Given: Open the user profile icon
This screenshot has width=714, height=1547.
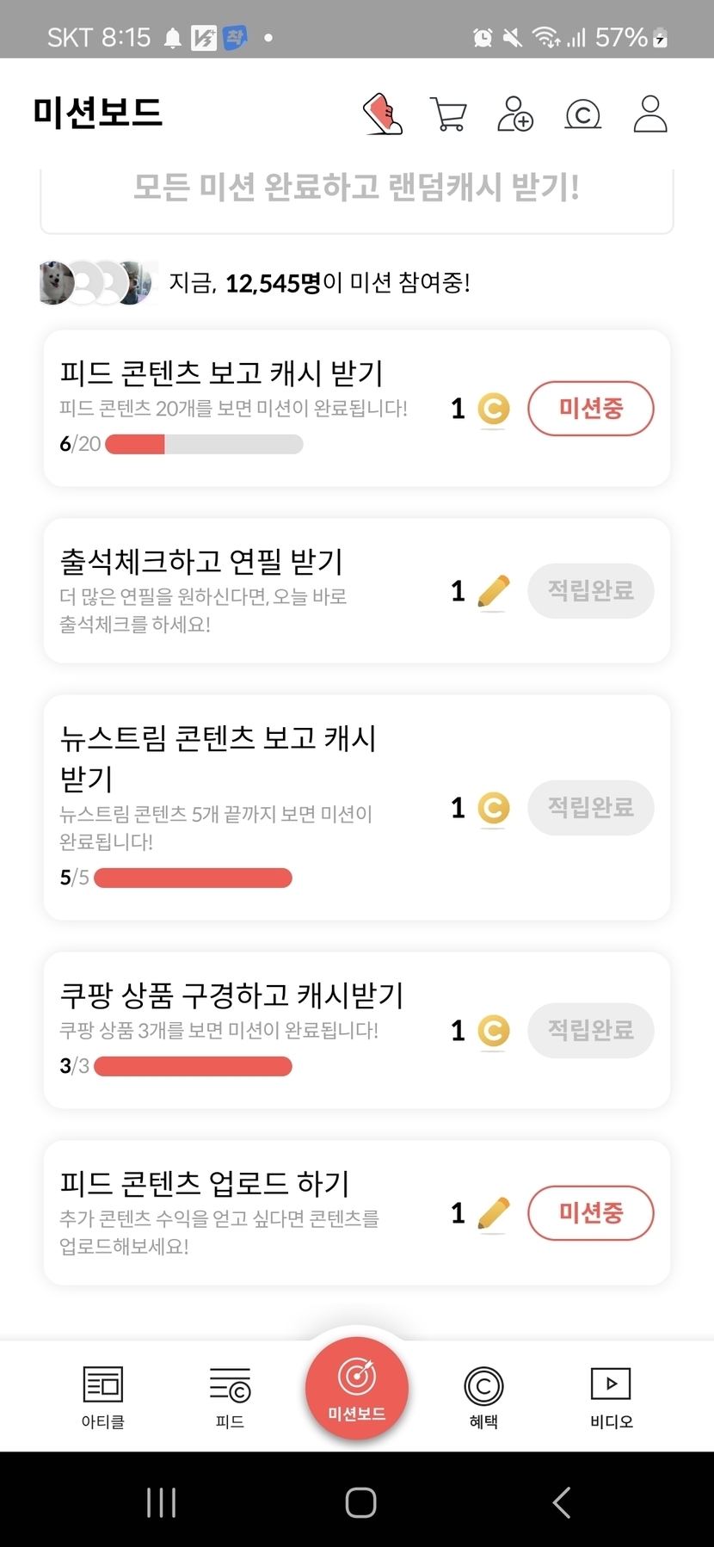Looking at the screenshot, I should [650, 114].
